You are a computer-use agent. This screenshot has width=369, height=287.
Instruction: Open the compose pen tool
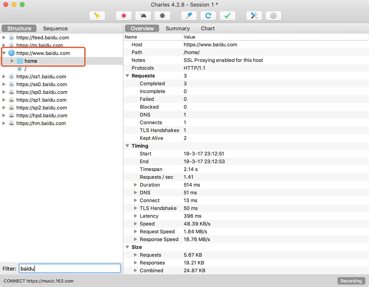point(189,16)
